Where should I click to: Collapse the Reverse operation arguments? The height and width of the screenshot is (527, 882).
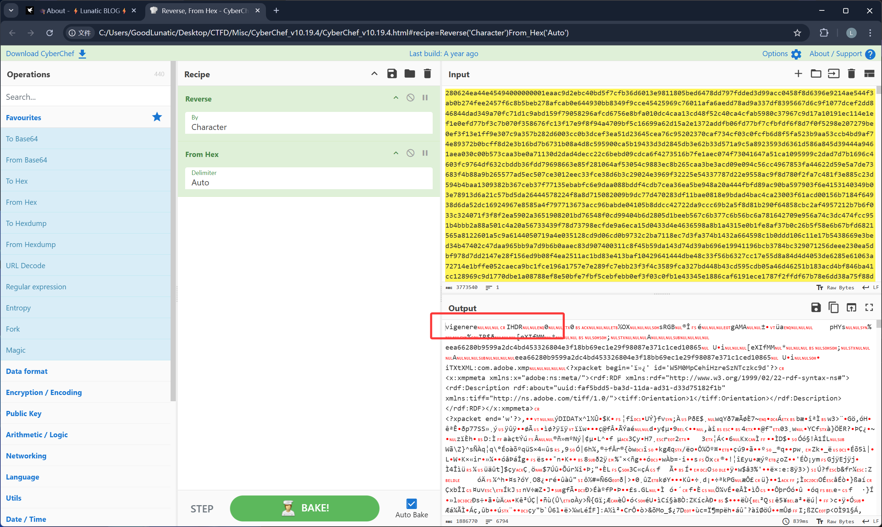coord(396,98)
